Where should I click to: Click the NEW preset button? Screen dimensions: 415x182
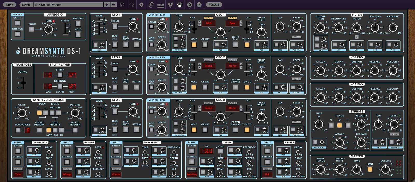(9, 5)
